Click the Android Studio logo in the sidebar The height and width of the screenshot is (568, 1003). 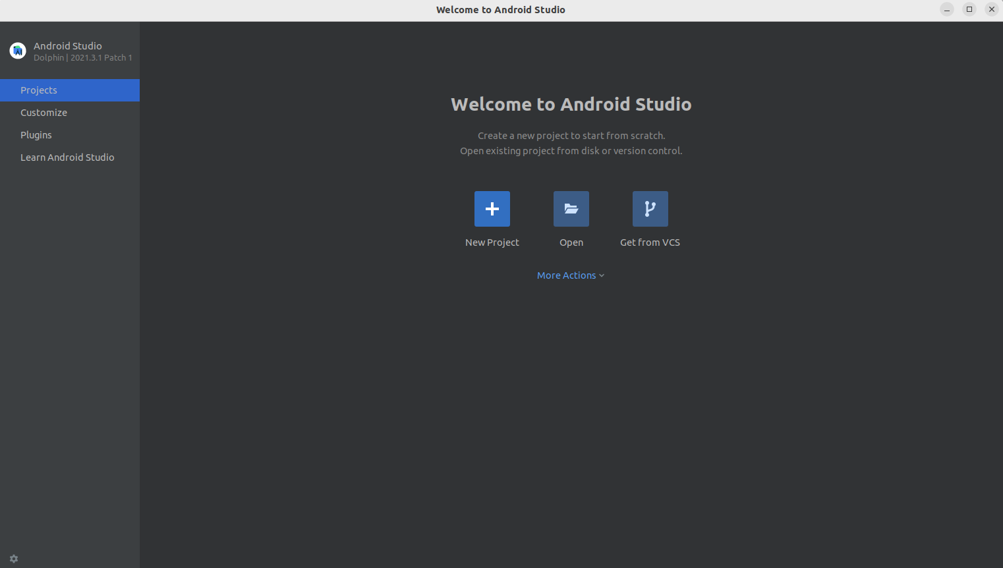[17, 50]
